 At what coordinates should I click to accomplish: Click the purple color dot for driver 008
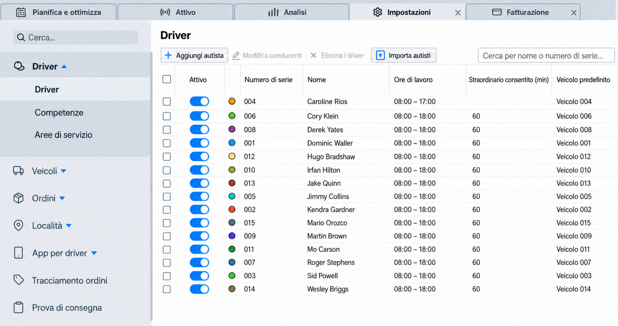(x=232, y=129)
